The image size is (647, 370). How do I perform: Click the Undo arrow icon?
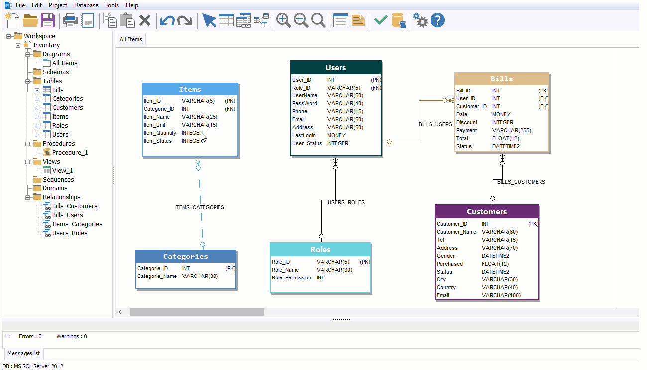coord(168,20)
